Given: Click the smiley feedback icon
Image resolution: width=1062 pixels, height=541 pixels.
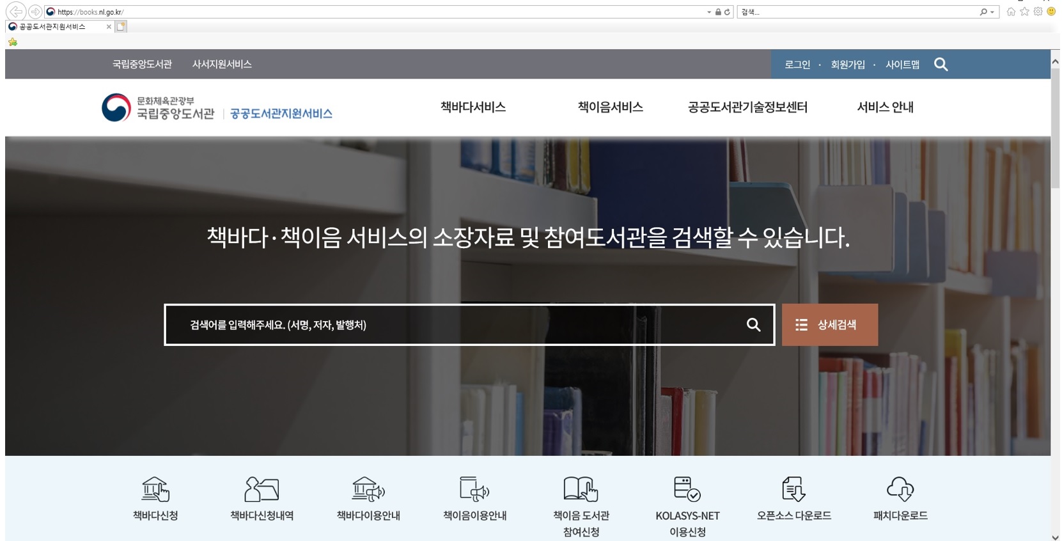Looking at the screenshot, I should pos(1051,12).
